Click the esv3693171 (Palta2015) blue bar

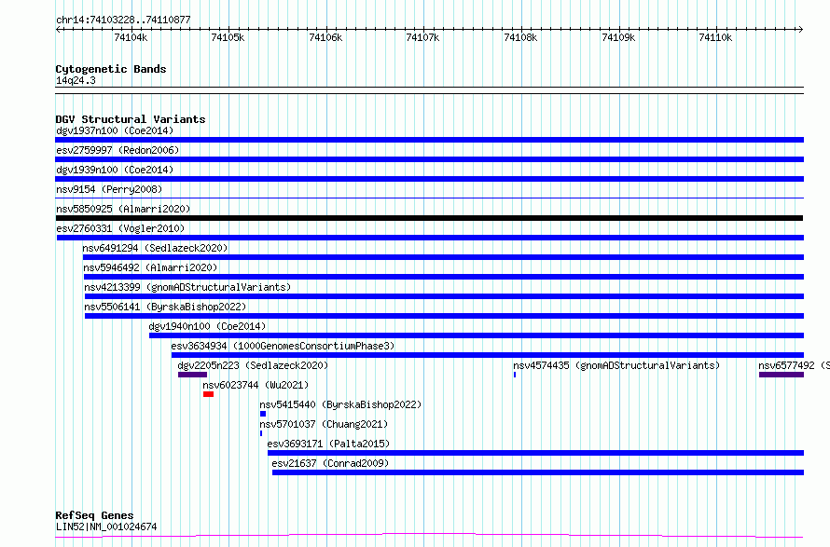535,453
